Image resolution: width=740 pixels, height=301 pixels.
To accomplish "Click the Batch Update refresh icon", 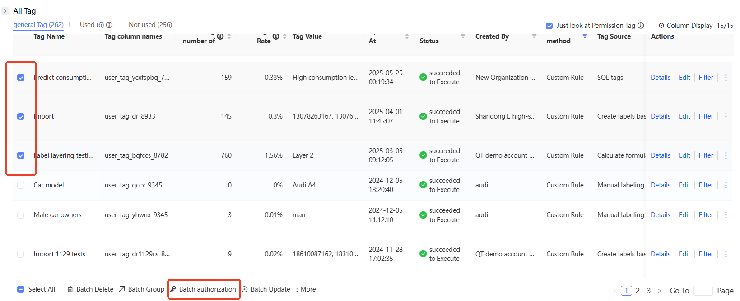I will click(245, 289).
